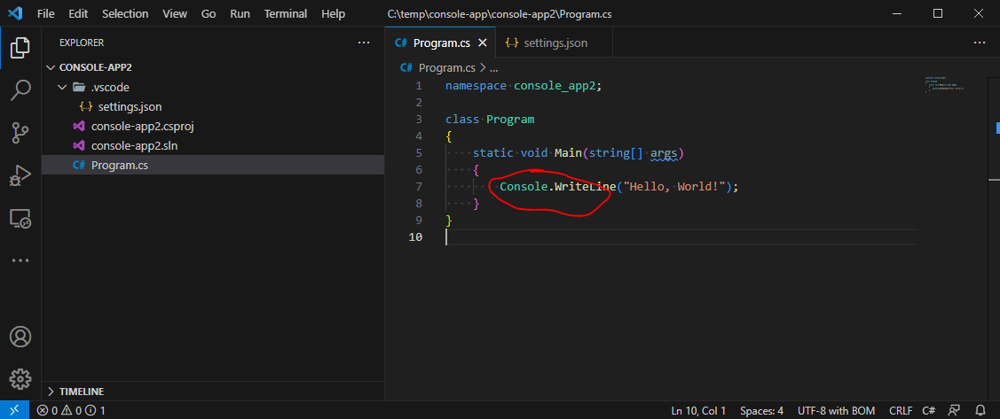Viewport: 1000px width, 419px height.
Task: Expand the TIMELINE section
Action: pos(212,392)
